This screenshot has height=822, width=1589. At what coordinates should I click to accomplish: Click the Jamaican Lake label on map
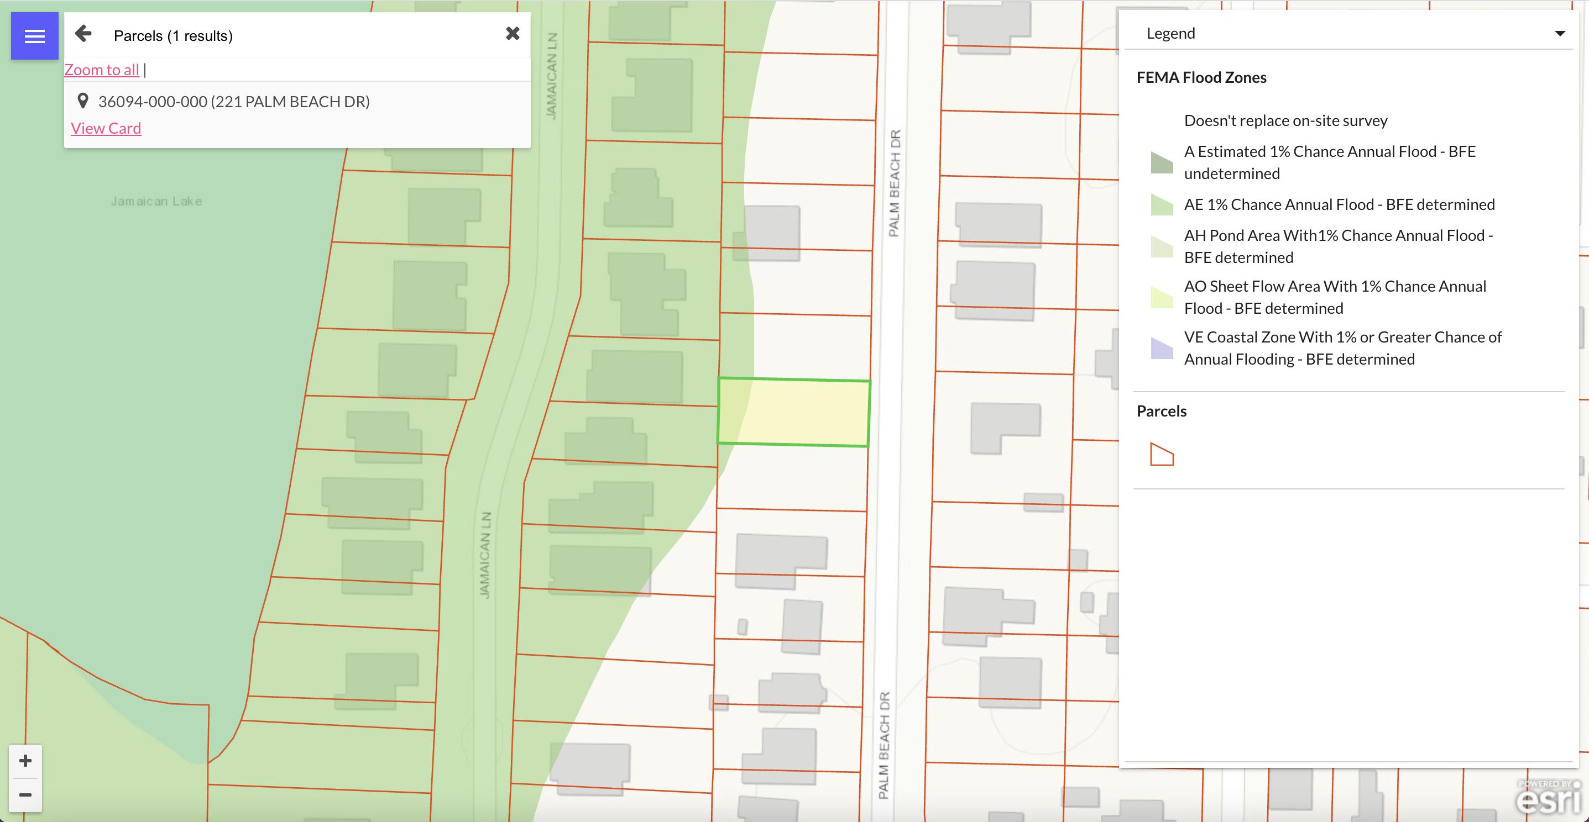tap(156, 202)
